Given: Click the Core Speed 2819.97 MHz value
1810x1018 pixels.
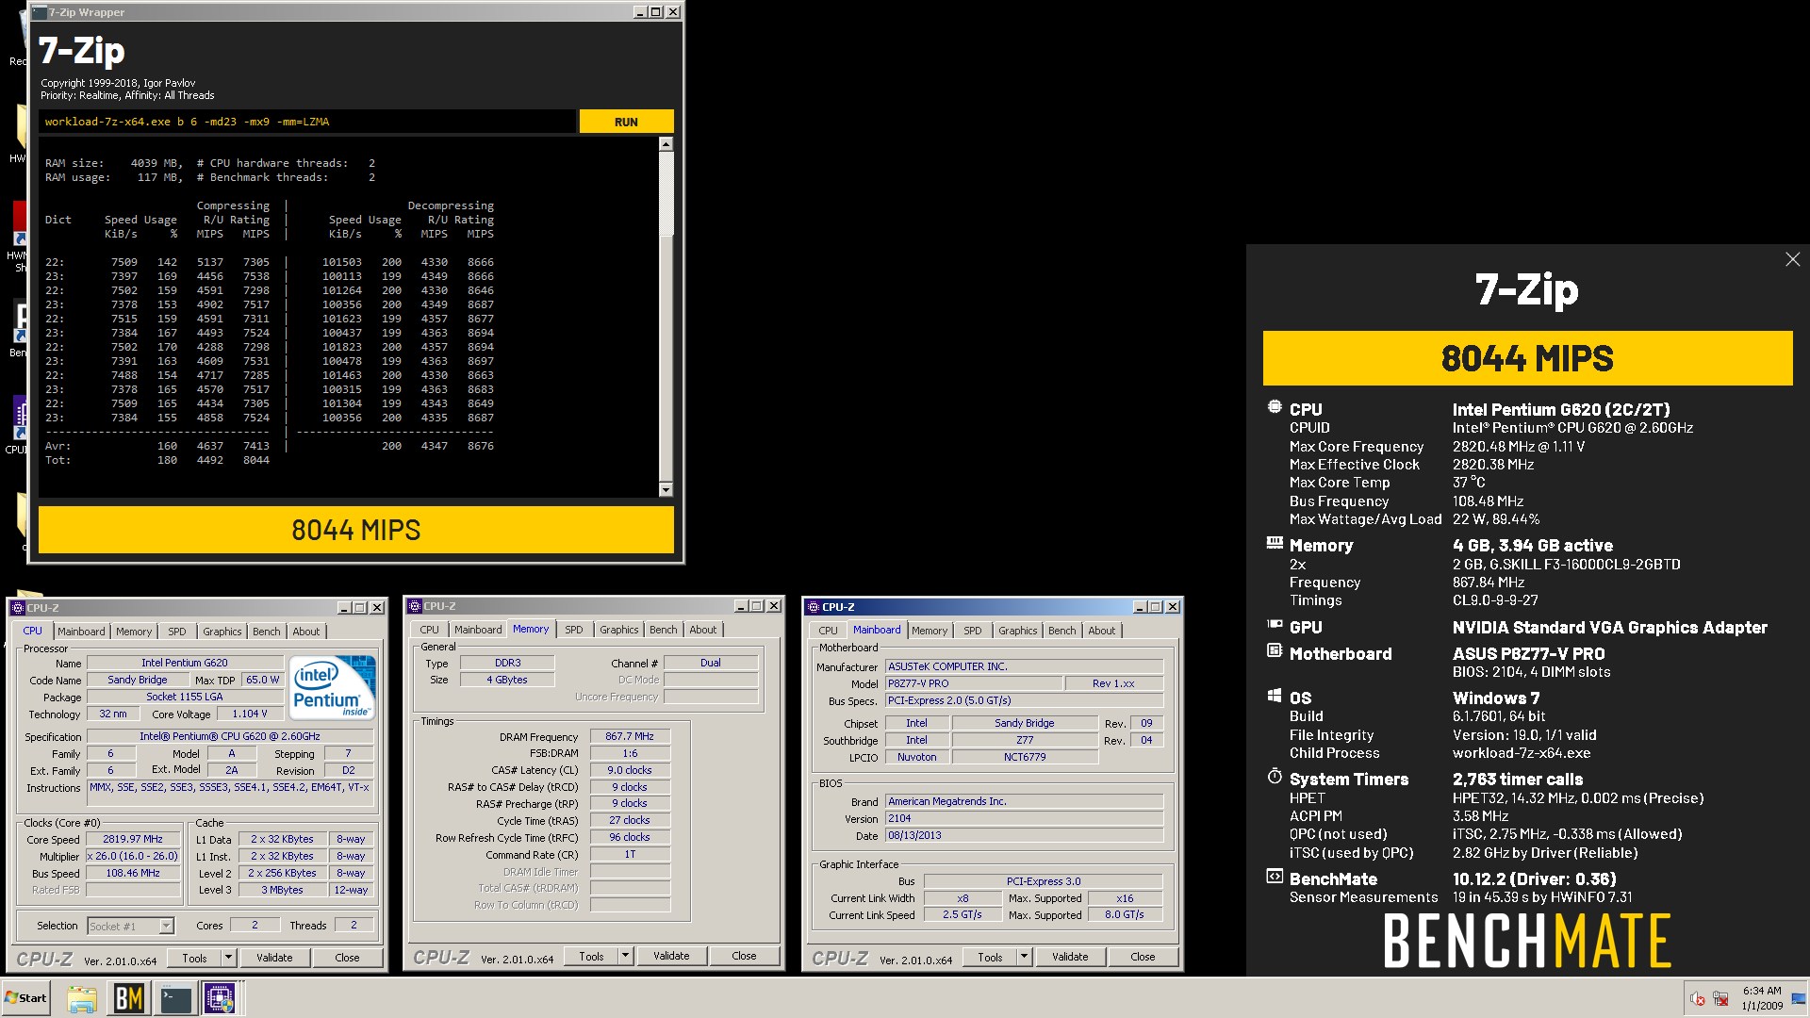Looking at the screenshot, I should pos(133,839).
